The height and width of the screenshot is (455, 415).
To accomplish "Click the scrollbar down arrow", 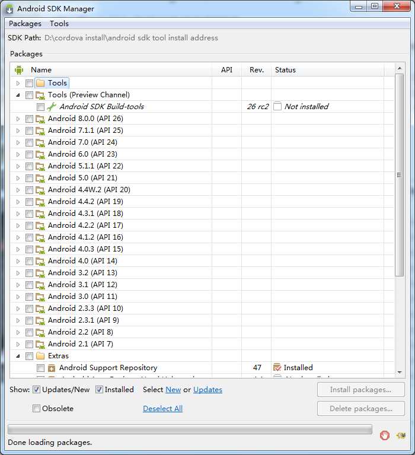I will coord(400,373).
